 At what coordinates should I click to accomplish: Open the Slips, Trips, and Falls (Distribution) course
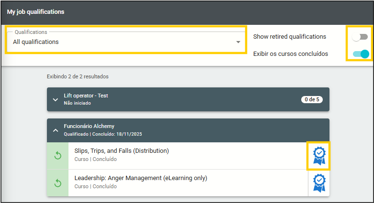(122, 151)
